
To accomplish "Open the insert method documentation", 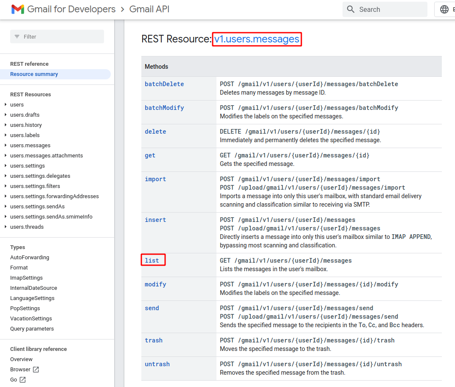I will click(155, 220).
